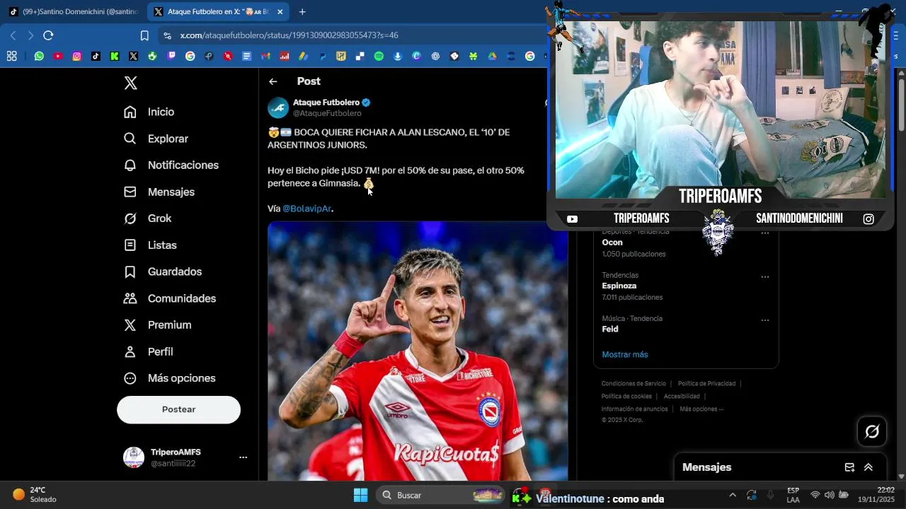Image resolution: width=906 pixels, height=509 pixels.
Task: Open the TikTok bookmark icon
Action: (x=96, y=56)
